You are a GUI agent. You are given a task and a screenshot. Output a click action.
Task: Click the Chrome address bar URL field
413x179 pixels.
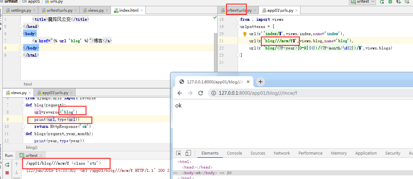[311, 93]
